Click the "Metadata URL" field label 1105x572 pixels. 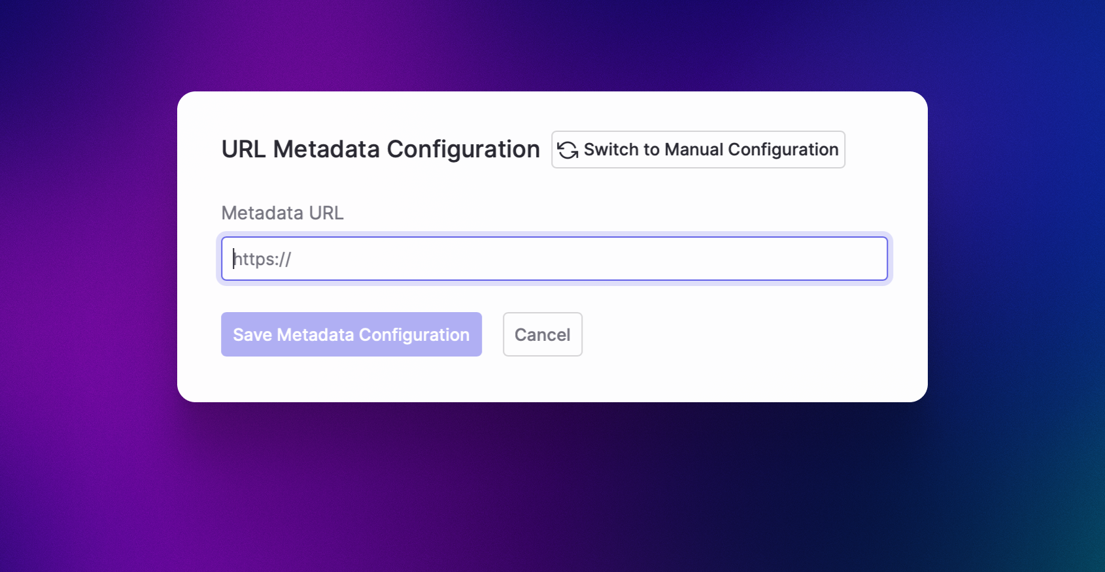[x=282, y=213]
